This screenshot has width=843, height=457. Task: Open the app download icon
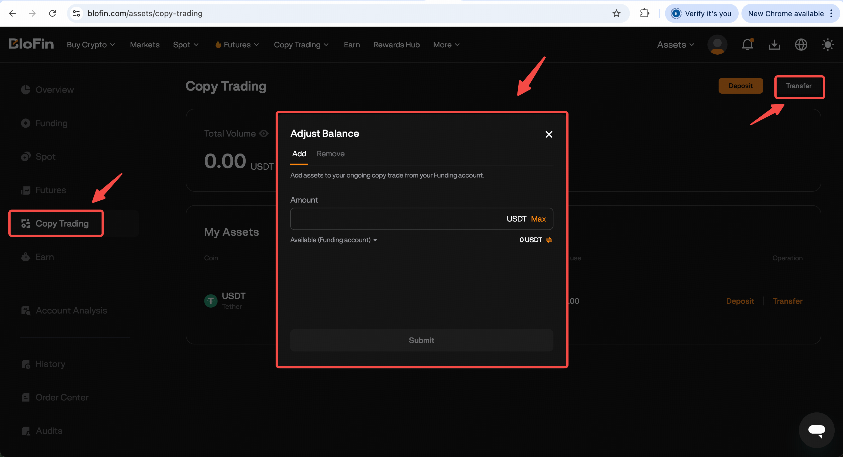tap(774, 45)
